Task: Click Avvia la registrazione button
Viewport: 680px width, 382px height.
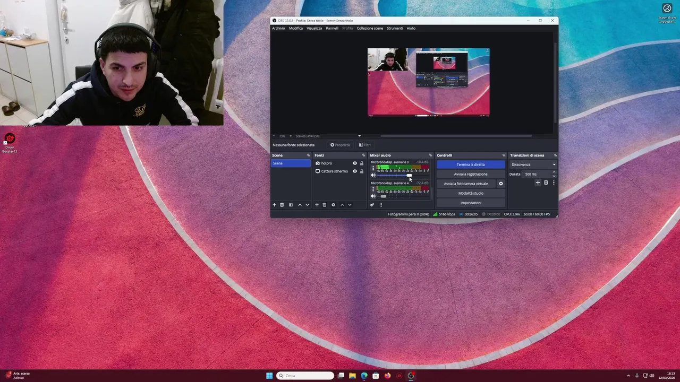Action: point(471,174)
